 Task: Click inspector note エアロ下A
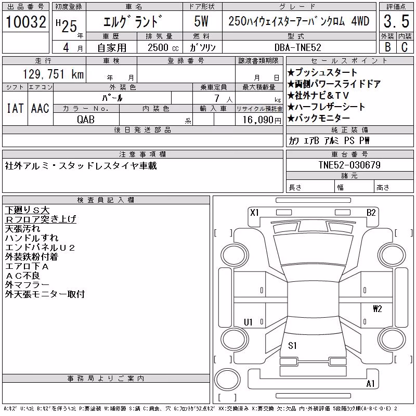pyautogui.click(x=27, y=266)
